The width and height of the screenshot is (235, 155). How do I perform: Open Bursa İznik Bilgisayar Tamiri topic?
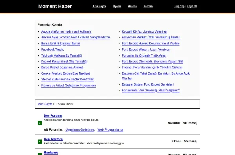(x=60, y=43)
